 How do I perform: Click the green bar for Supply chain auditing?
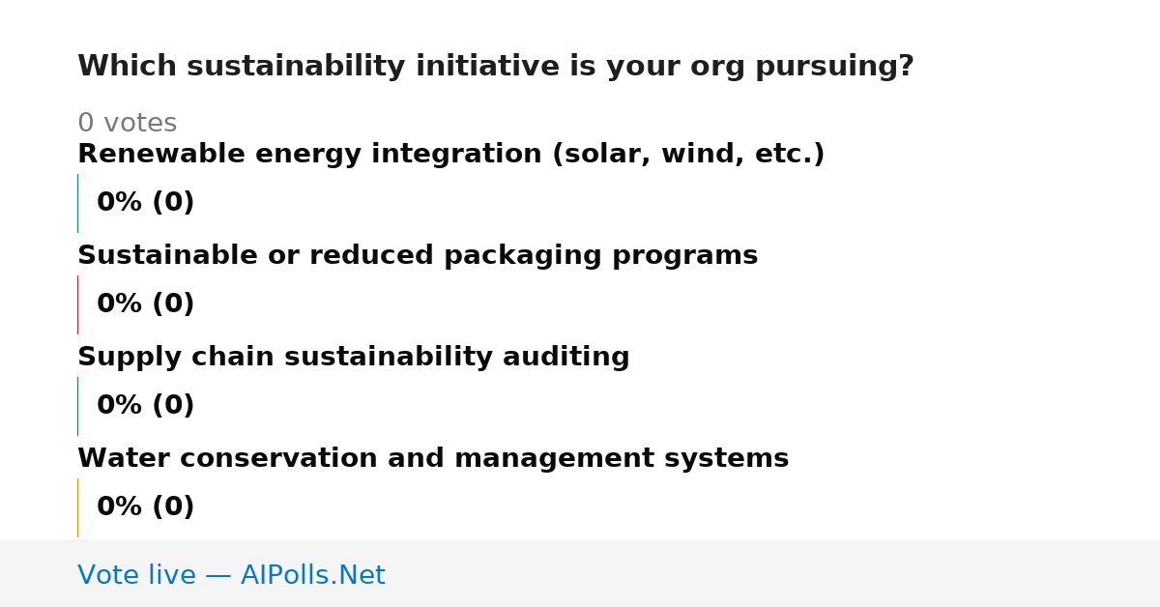pos(77,406)
